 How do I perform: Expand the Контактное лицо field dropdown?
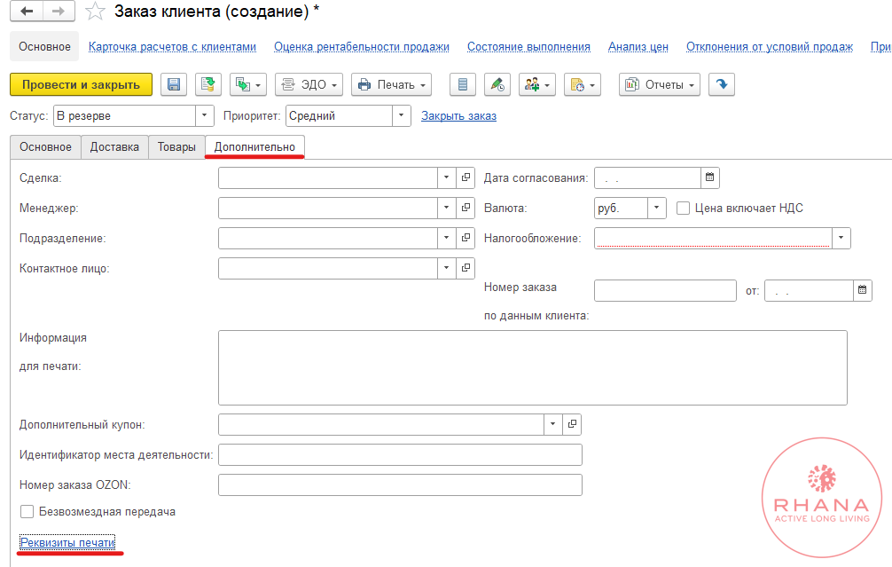(x=446, y=268)
